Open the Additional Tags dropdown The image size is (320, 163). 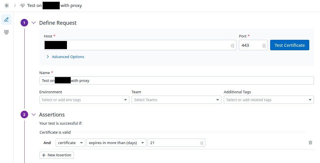click(268, 100)
